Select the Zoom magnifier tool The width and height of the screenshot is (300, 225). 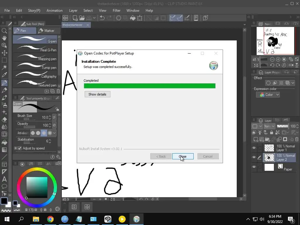point(4,30)
